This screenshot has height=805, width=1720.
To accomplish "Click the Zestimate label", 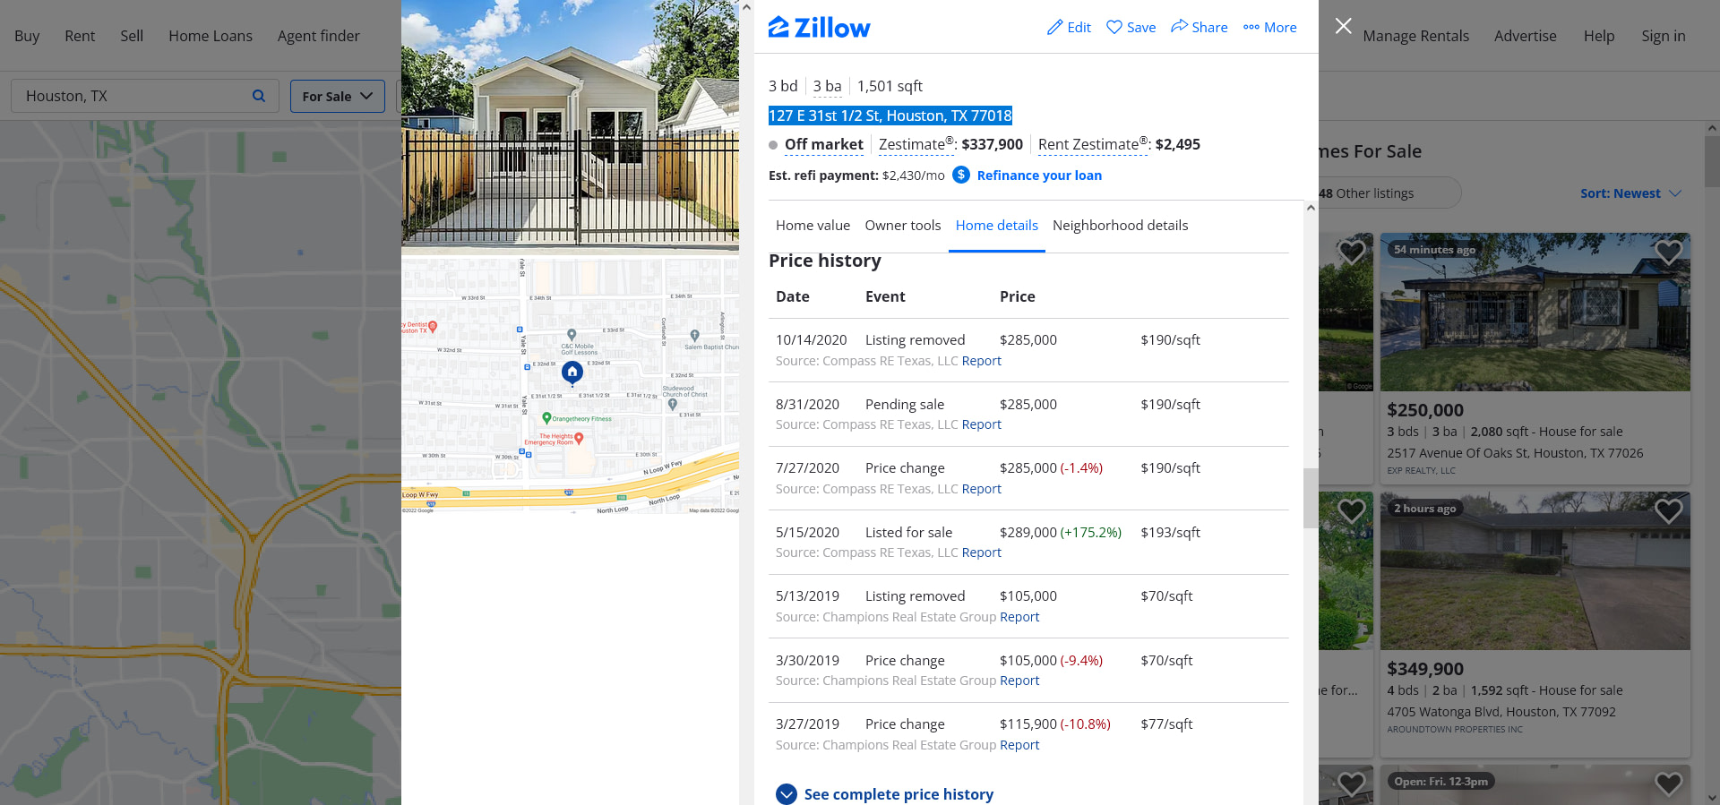I will tap(916, 144).
